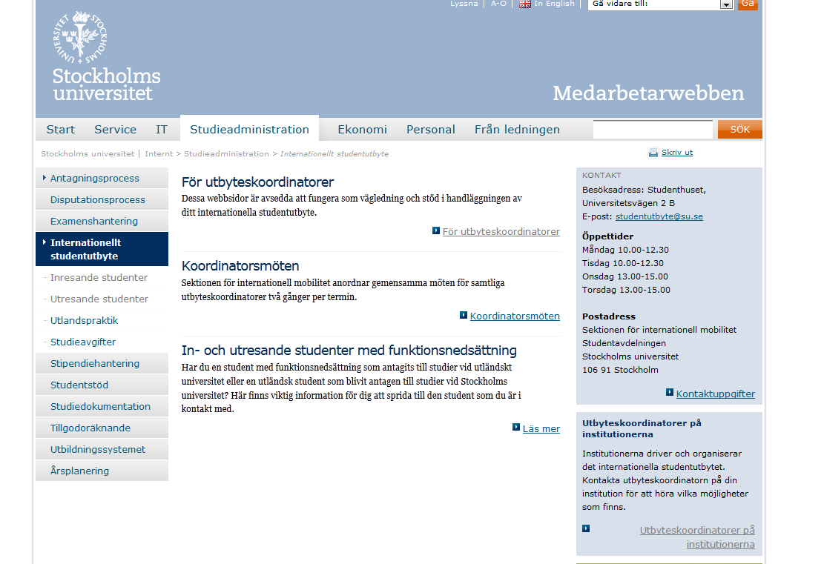This screenshot has height=564, width=824.
Task: Open Utlandspraktik submenu item
Action: pyautogui.click(x=84, y=321)
